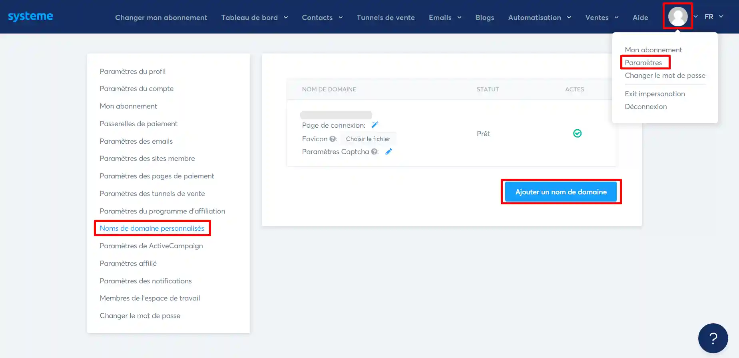Open Changer mon abonnement in the navbar
This screenshot has width=739, height=358.
[161, 18]
